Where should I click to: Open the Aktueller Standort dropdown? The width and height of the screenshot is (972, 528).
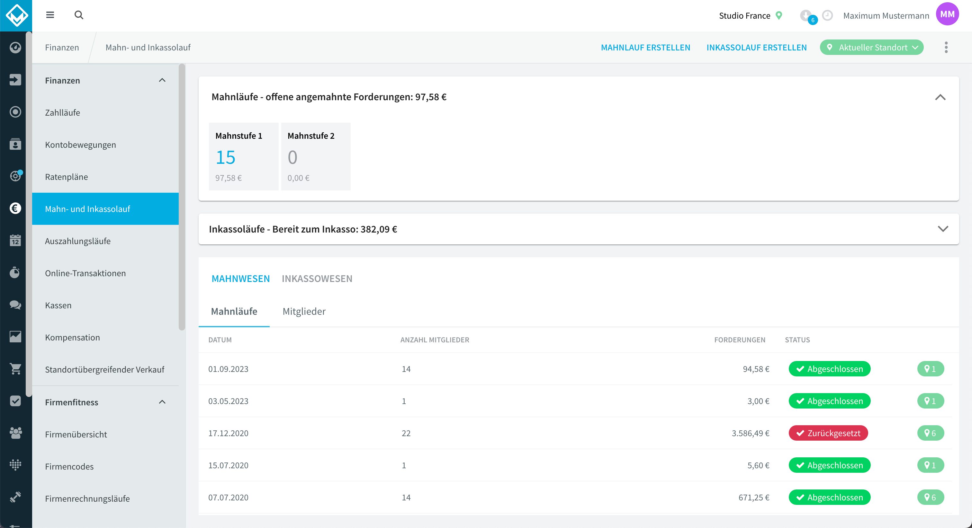point(872,48)
